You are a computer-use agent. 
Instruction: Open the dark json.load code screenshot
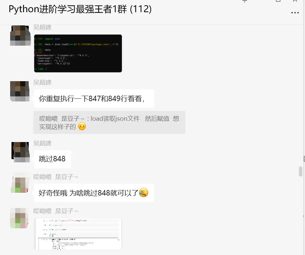78,53
